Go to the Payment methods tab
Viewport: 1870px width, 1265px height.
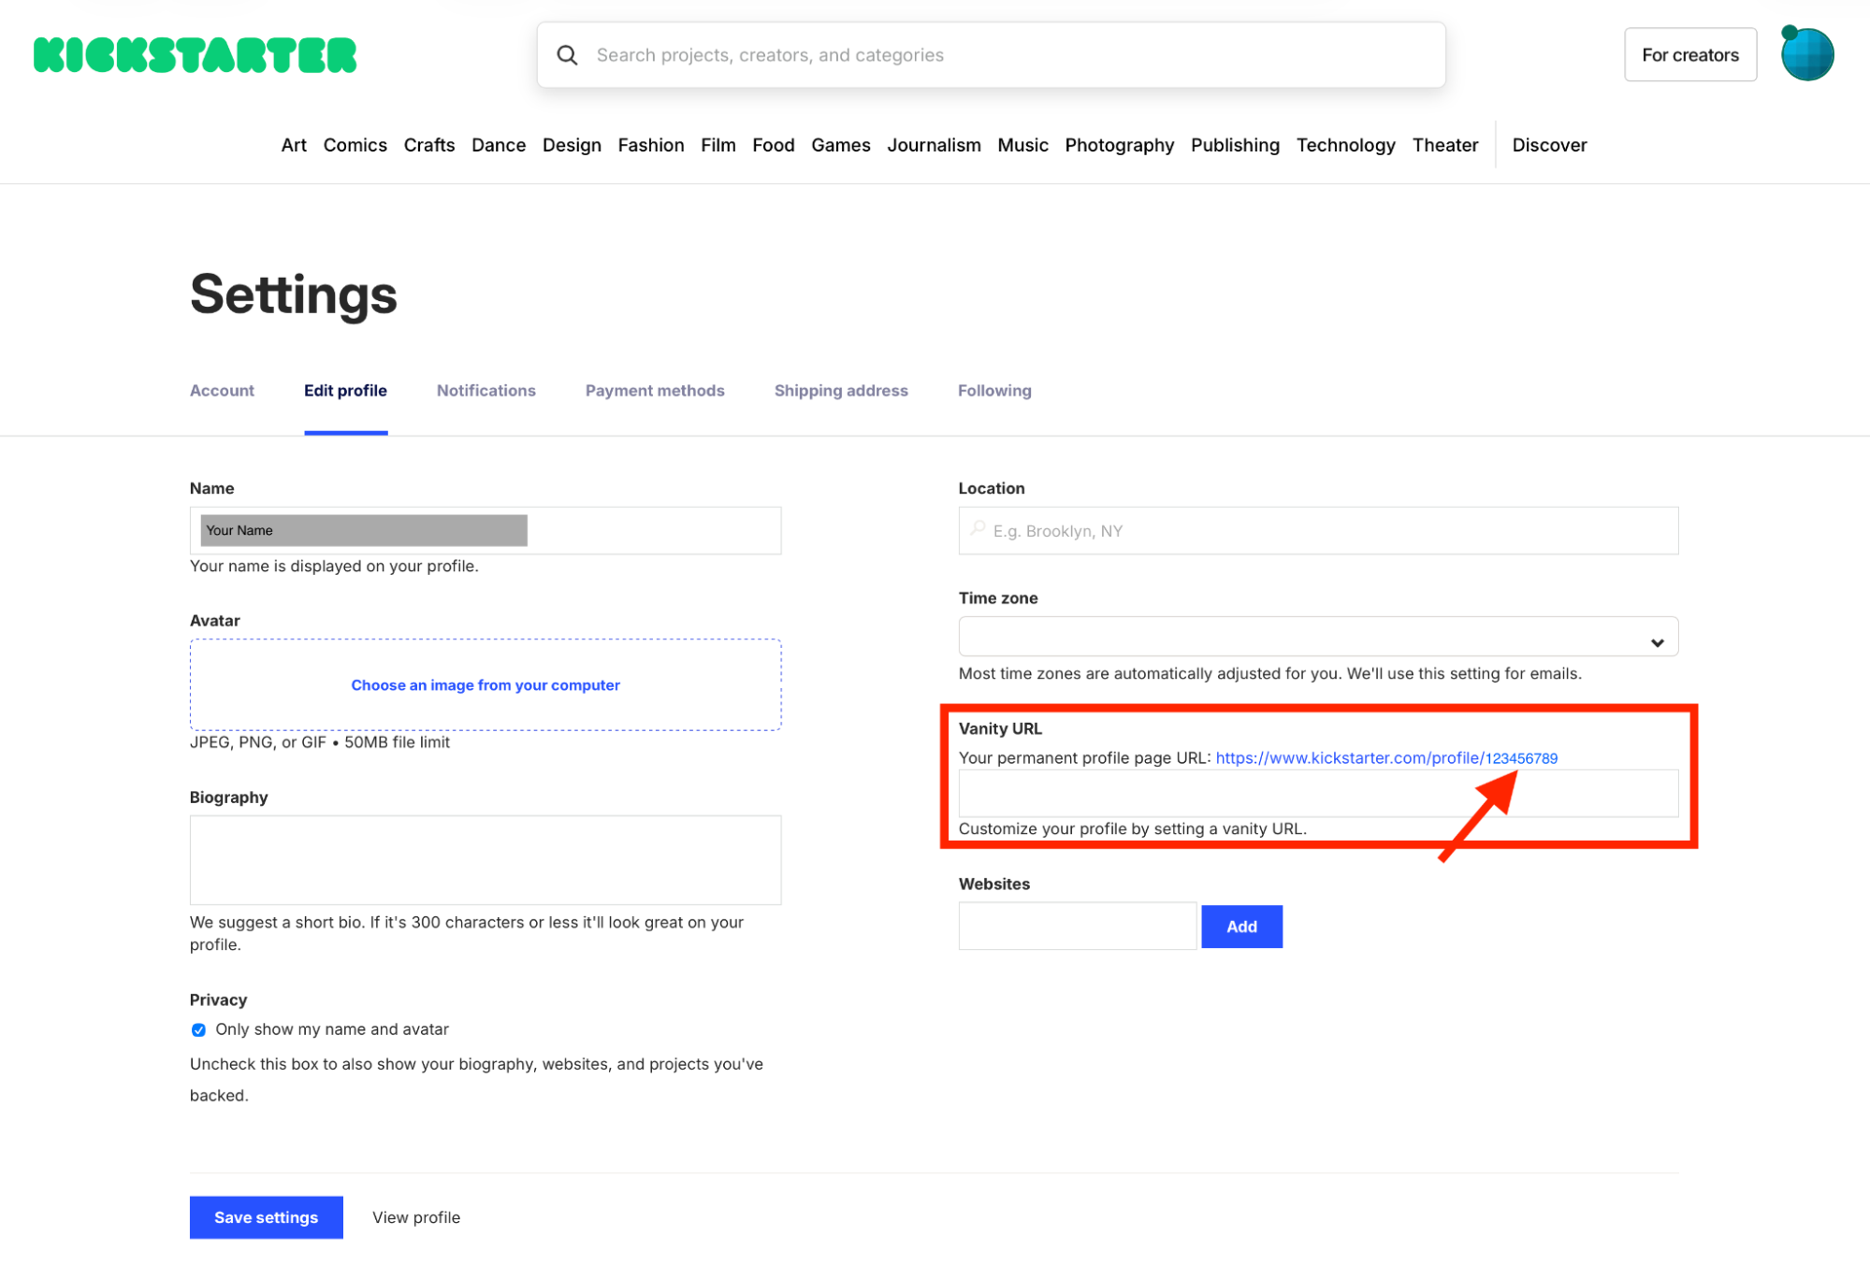click(654, 391)
